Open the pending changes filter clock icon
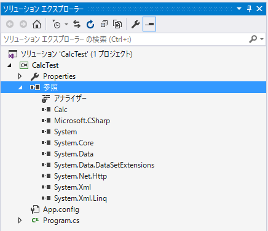The width and height of the screenshot is (268, 231). tap(57, 24)
